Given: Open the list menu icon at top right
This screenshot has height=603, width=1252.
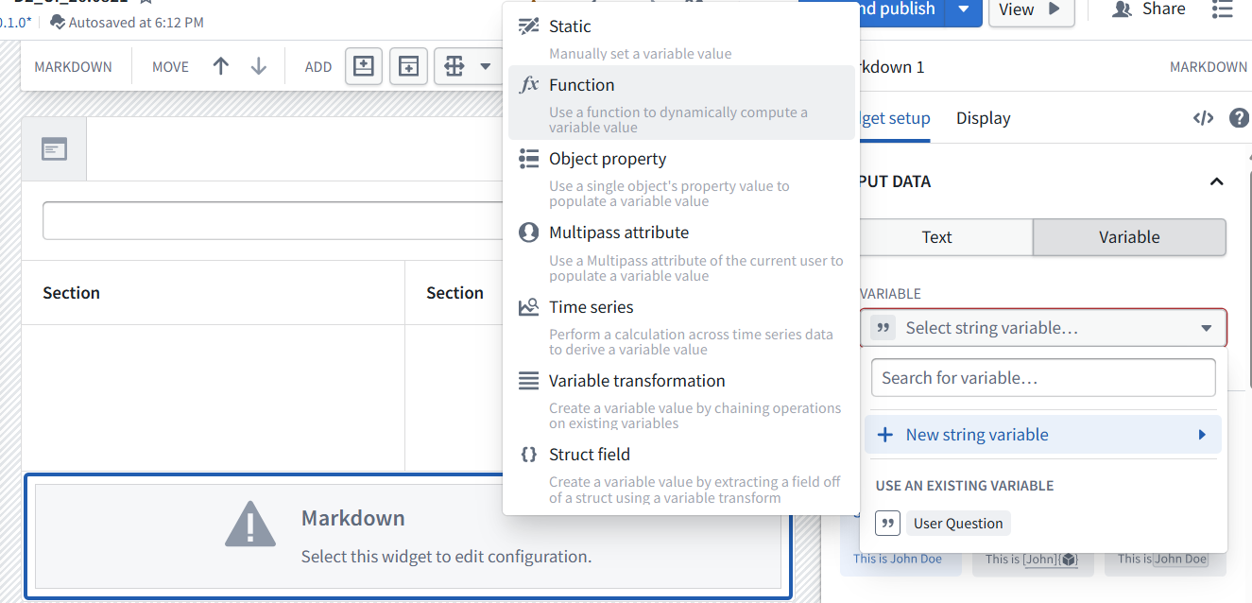Looking at the screenshot, I should [x=1222, y=9].
